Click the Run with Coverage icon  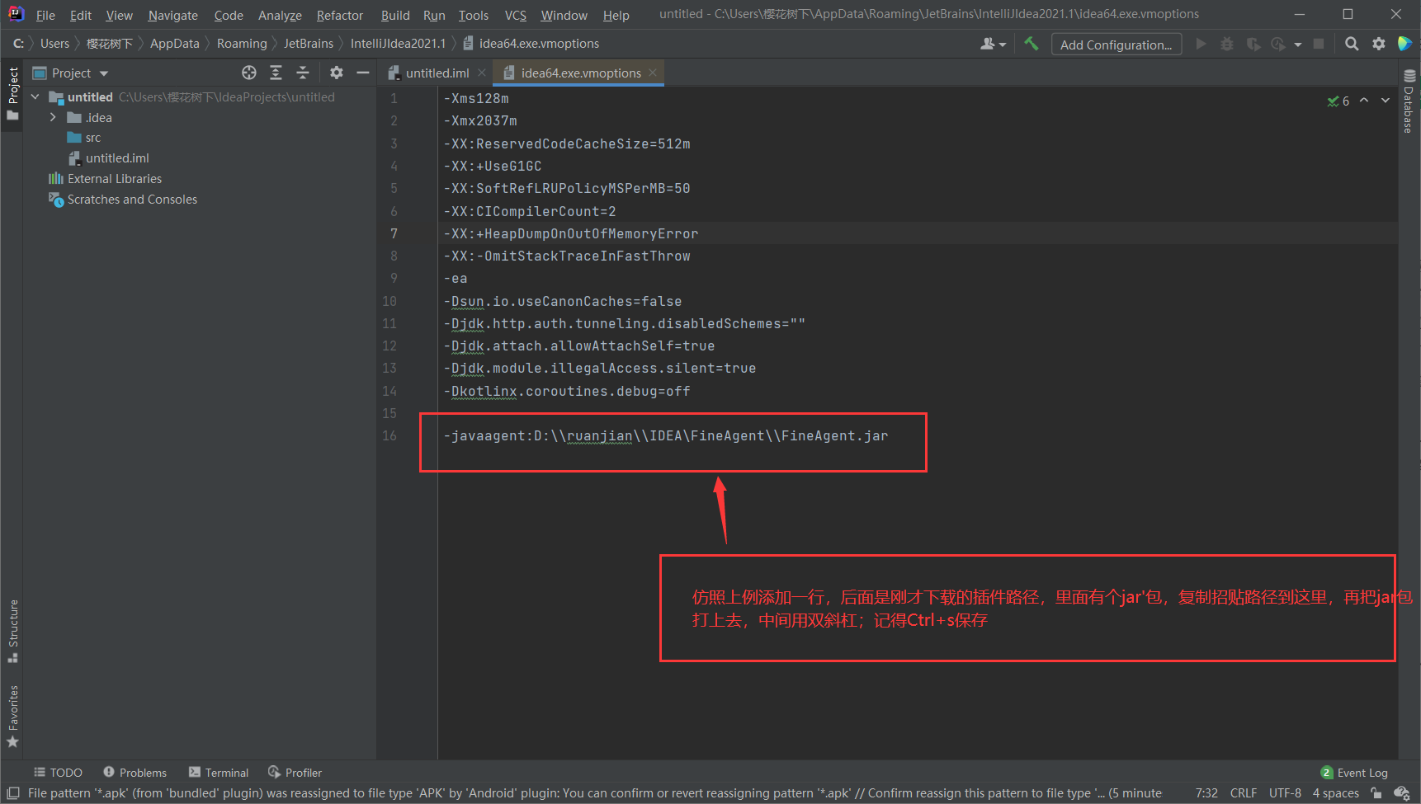1253,44
